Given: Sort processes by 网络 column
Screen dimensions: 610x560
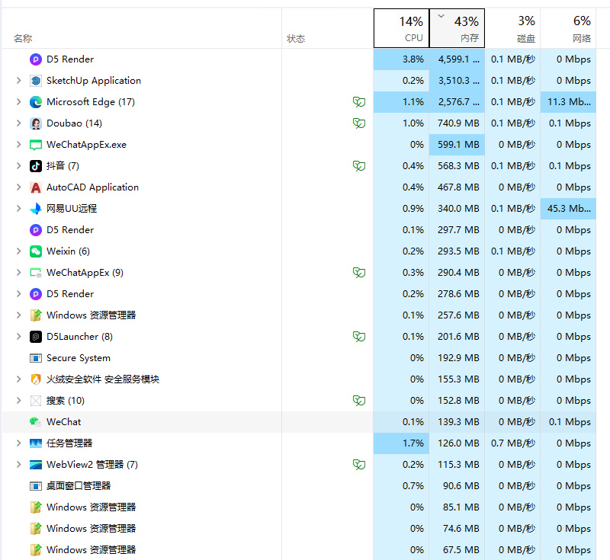Looking at the screenshot, I should (x=568, y=28).
